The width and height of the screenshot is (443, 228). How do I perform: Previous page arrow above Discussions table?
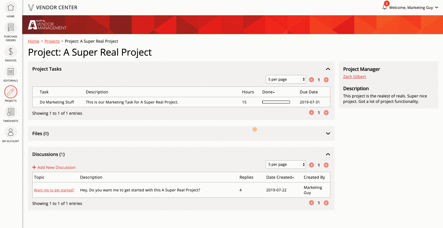pos(312,165)
